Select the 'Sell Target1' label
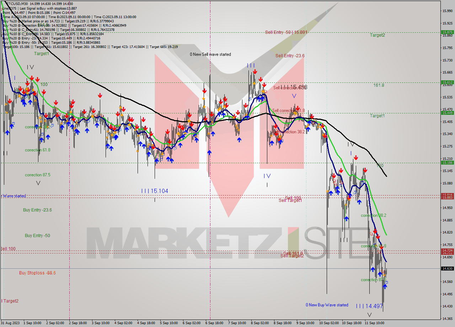This screenshot has height=327, width=455. click(x=290, y=200)
